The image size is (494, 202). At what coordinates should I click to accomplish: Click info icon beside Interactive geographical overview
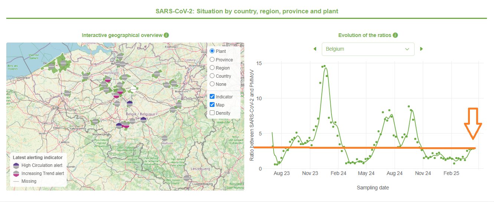(166, 35)
